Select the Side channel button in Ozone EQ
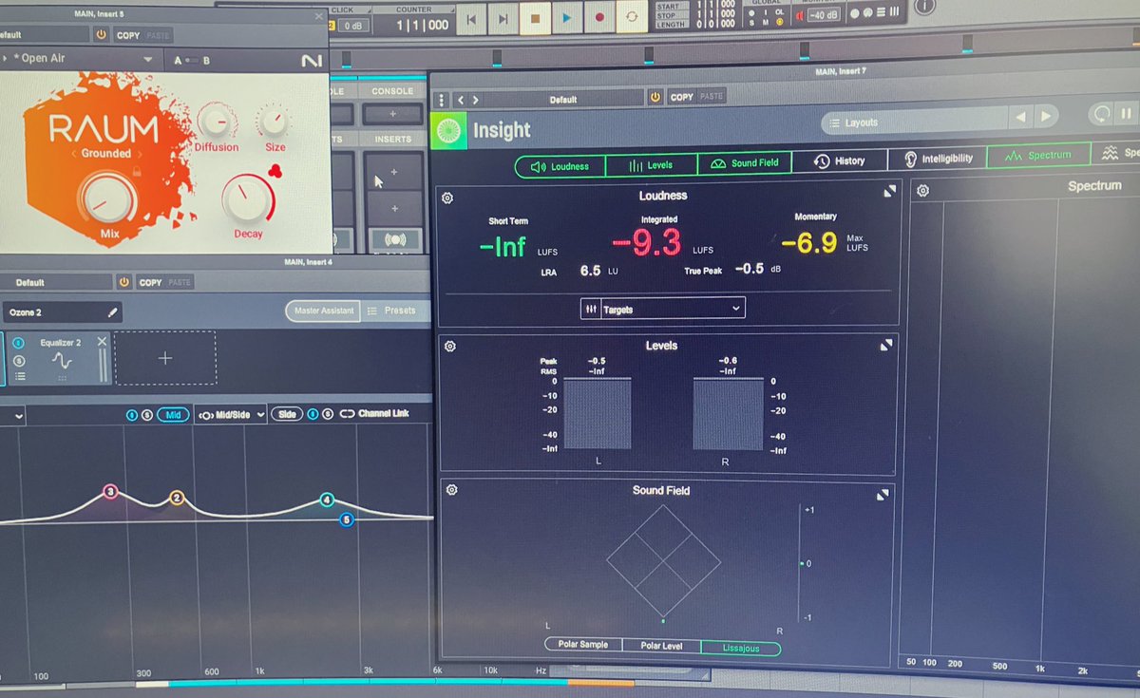 coord(287,414)
